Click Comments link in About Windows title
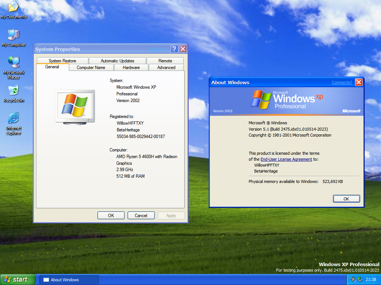This screenshot has height=285, width=381. tap(342, 82)
